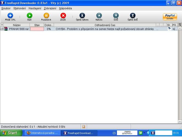
Task: Click the RAR archive icon of PRAHA1988.rar
Action: tap(5, 29)
